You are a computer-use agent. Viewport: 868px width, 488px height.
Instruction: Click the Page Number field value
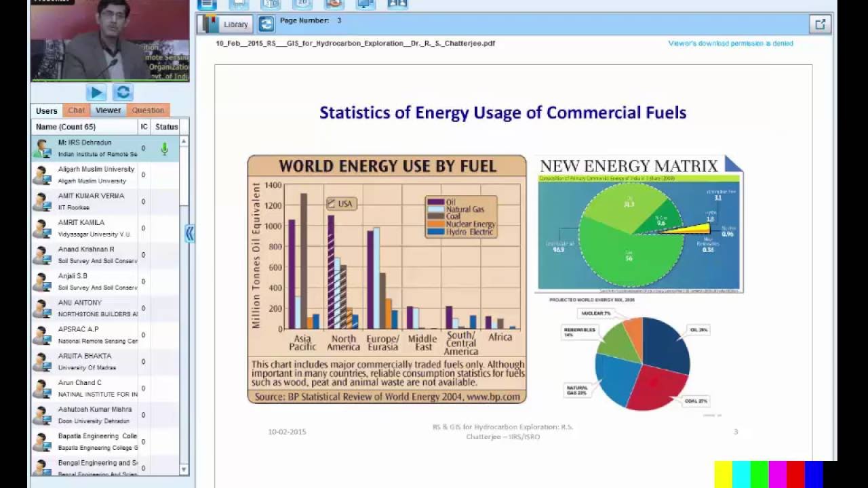pos(339,20)
